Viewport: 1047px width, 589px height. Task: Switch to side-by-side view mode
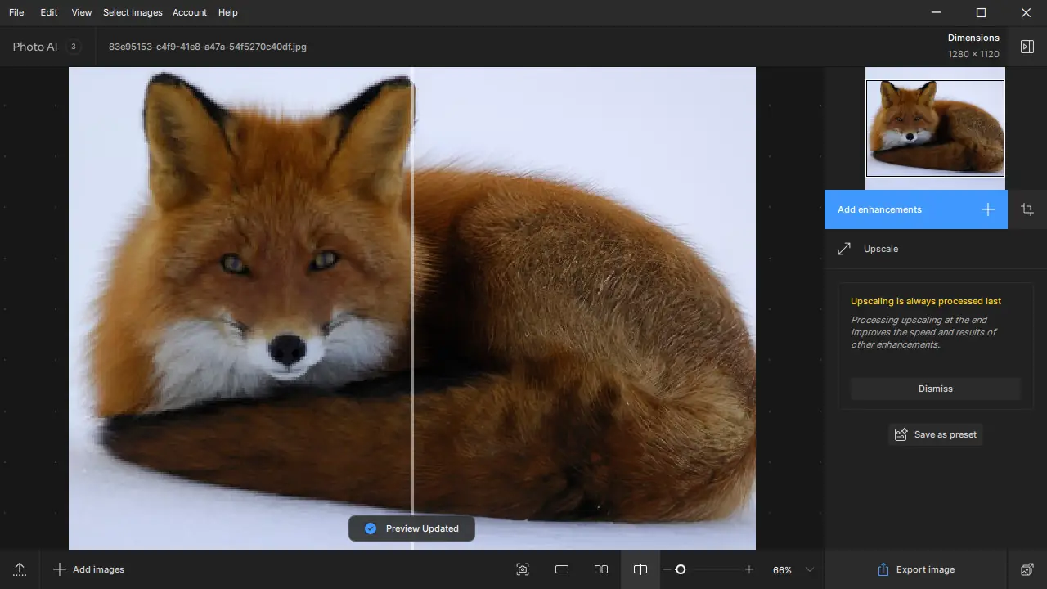601,569
